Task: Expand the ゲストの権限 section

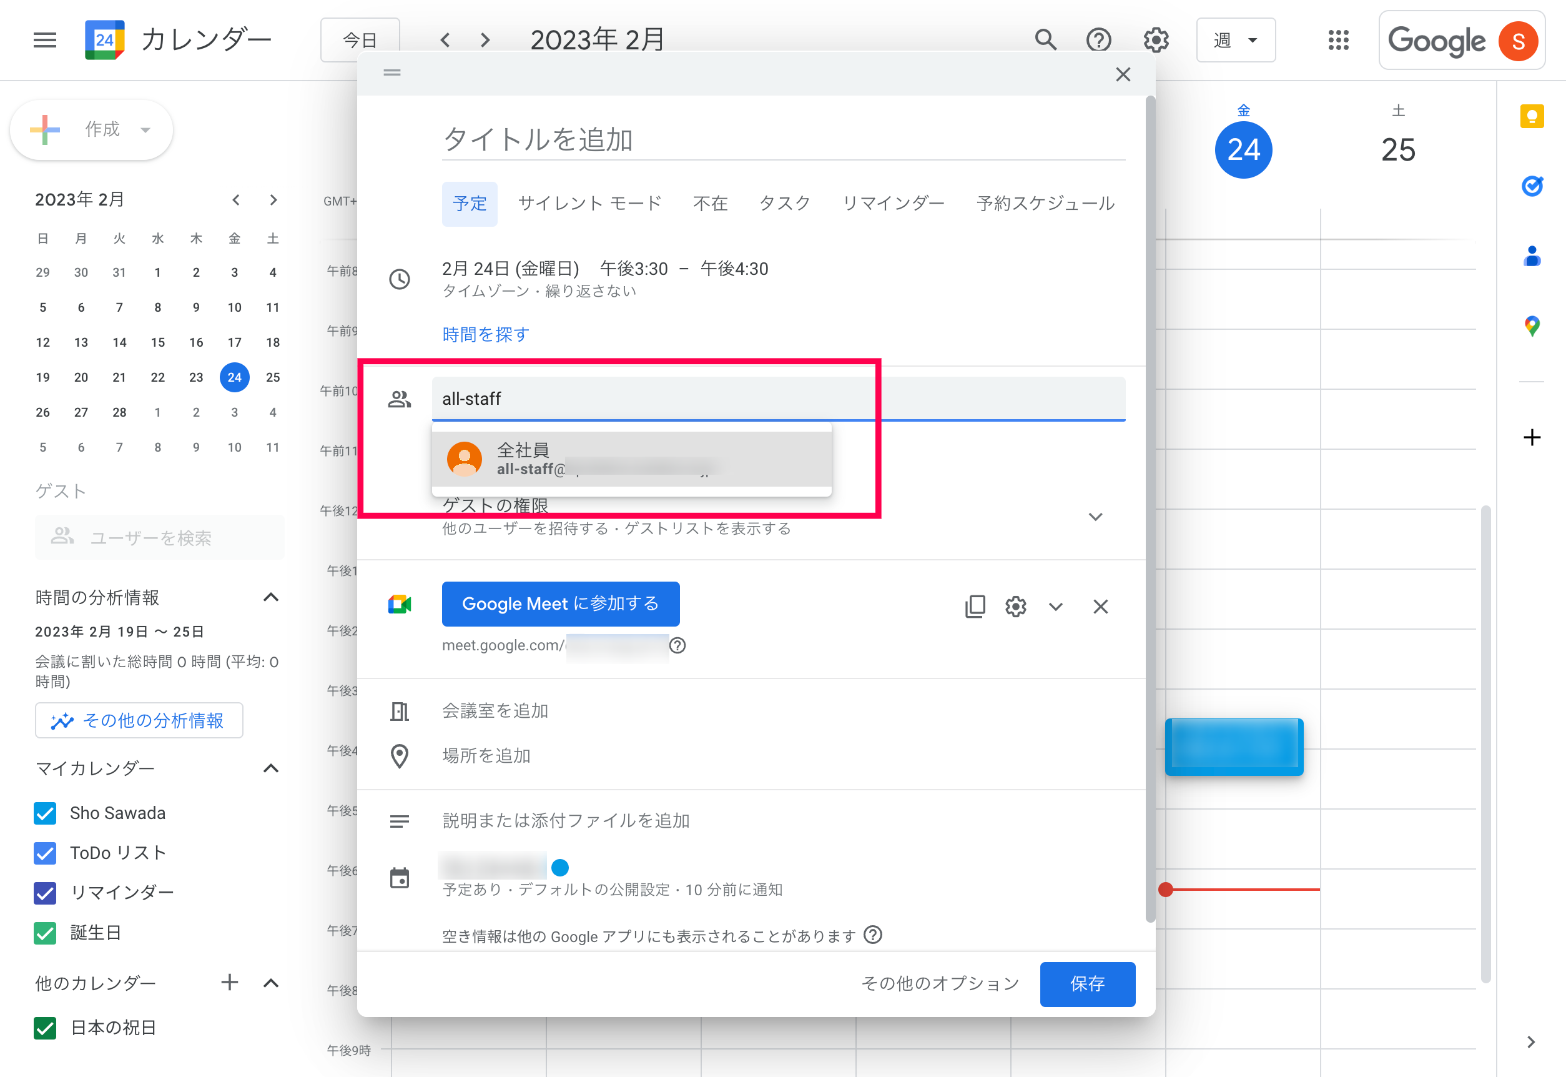Action: pyautogui.click(x=1095, y=516)
